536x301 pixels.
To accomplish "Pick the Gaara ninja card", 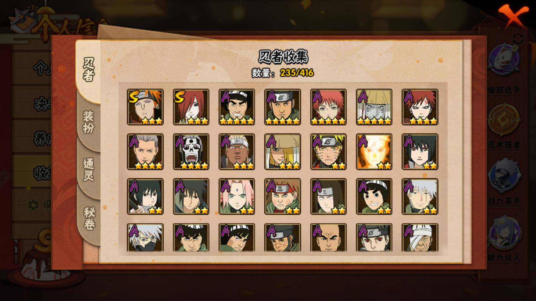I will pyautogui.click(x=420, y=107).
